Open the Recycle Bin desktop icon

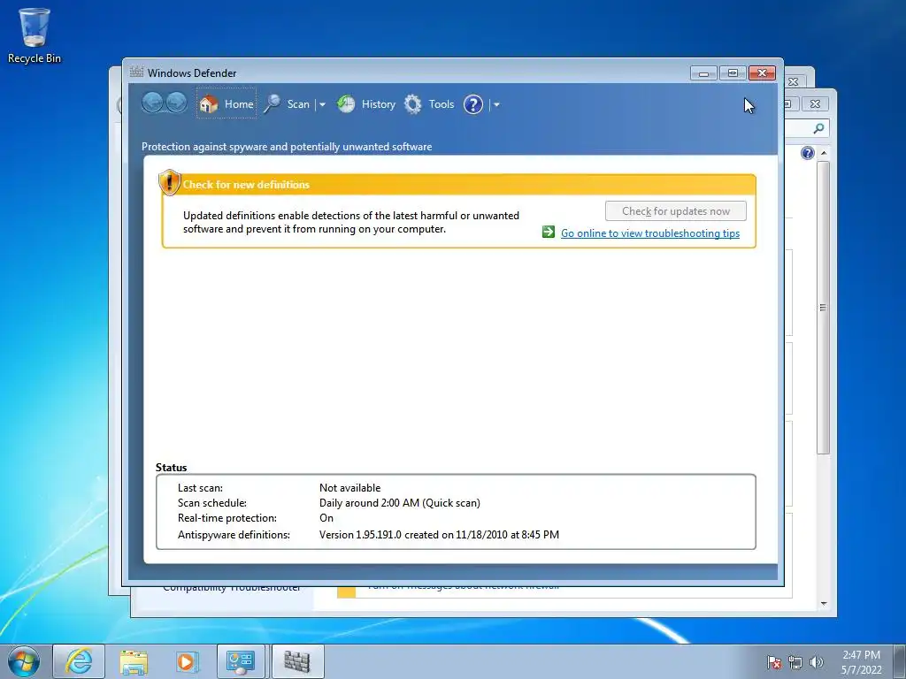pyautogui.click(x=34, y=35)
